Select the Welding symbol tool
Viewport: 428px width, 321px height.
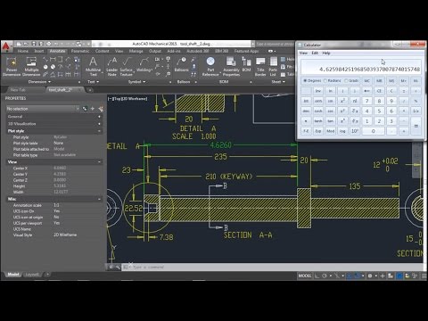(x=144, y=64)
